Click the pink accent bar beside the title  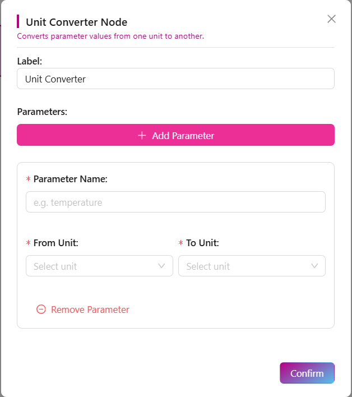click(18, 21)
